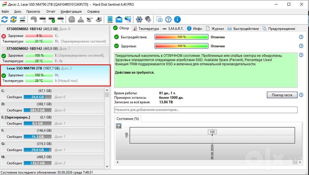The image size is (309, 175).
Task: Click the toolbar icon showing stacked panel bars
Action: click(x=23, y=19)
